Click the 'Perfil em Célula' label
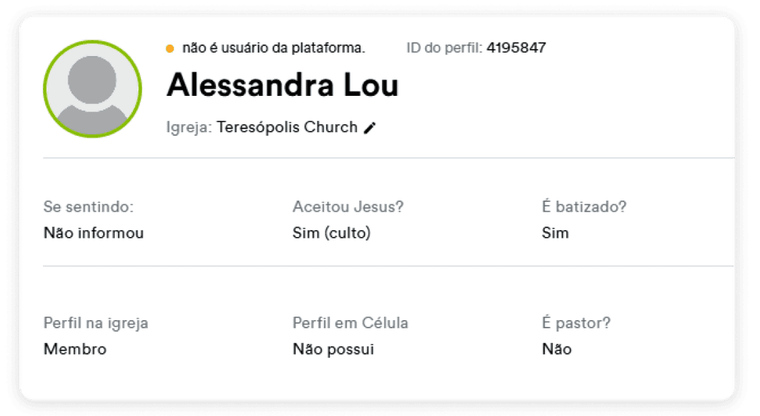This screenshot has width=760, height=416. 350,323
